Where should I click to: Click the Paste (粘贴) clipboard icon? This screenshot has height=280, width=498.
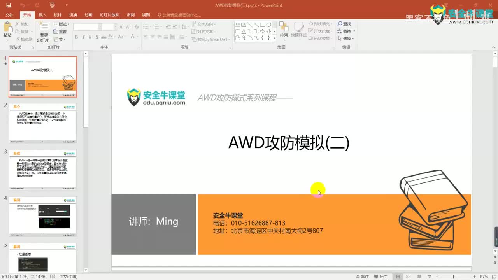click(x=7, y=27)
